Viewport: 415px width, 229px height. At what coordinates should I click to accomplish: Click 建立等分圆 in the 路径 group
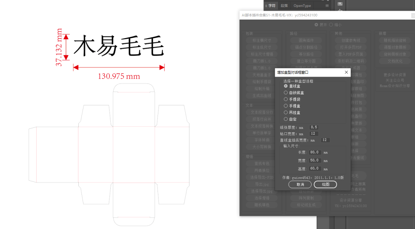[x=306, y=61]
